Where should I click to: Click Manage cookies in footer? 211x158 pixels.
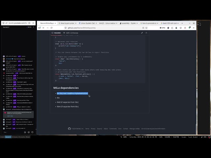[135, 129]
